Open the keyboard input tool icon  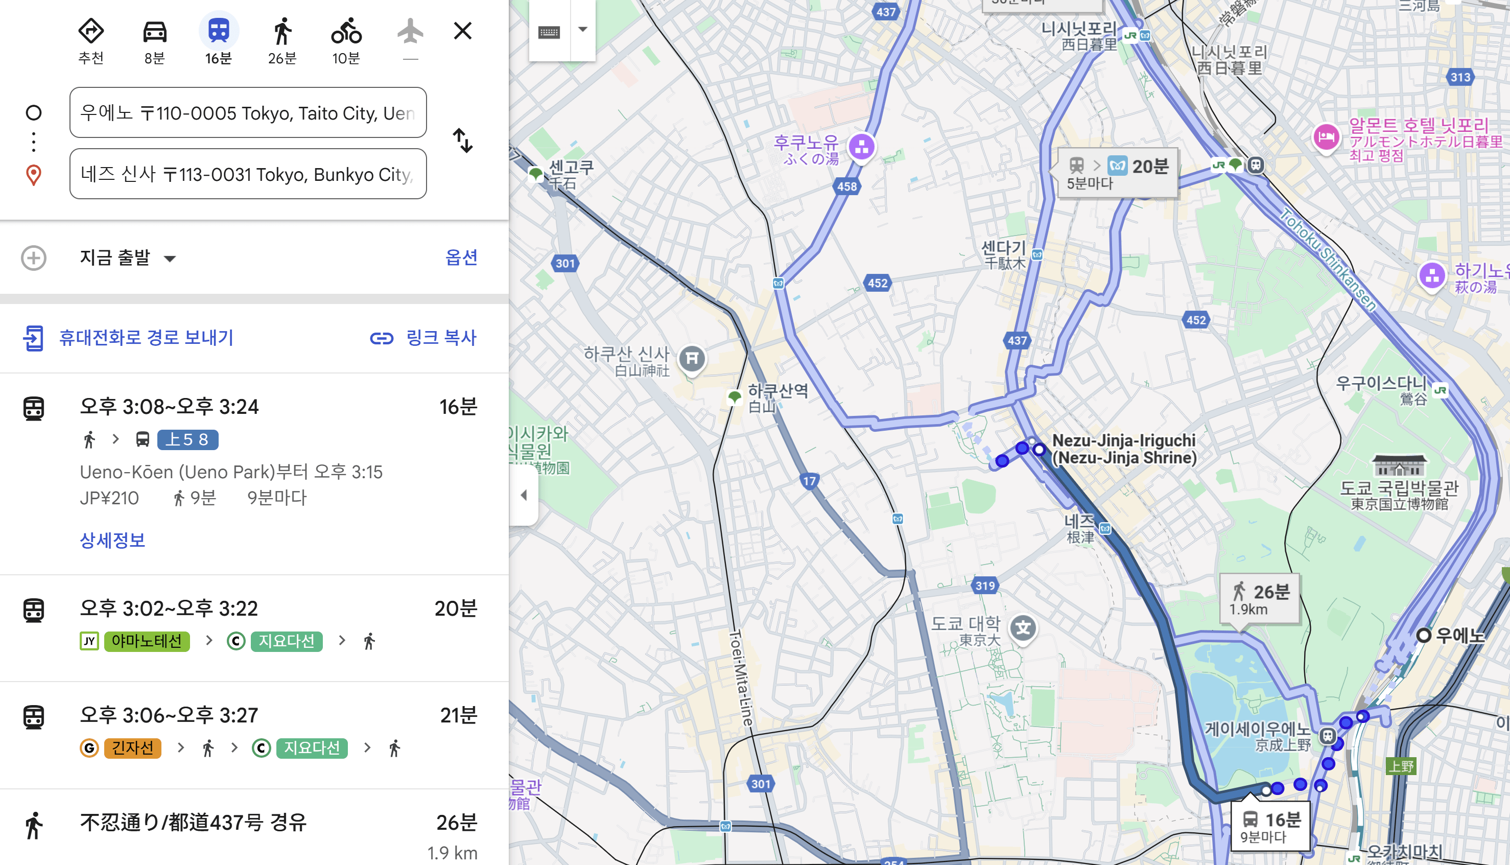pyautogui.click(x=549, y=32)
